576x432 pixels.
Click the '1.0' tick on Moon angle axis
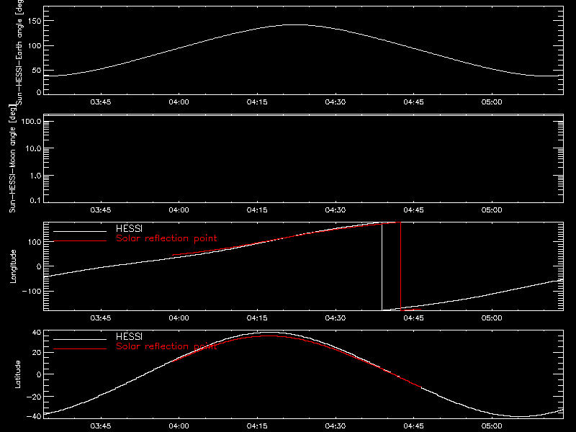pyautogui.click(x=35, y=176)
